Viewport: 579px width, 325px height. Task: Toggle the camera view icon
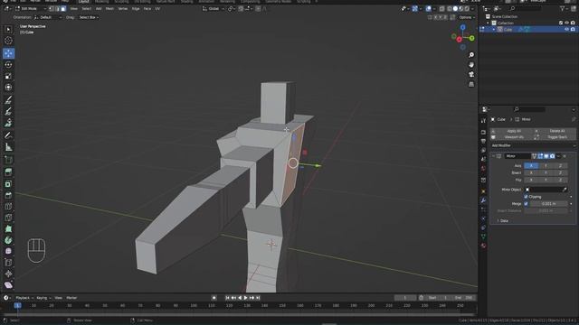(x=471, y=74)
